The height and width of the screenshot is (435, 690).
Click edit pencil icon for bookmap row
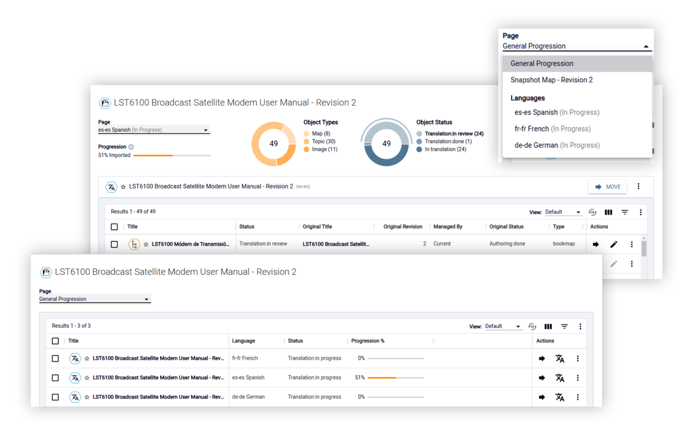[x=614, y=244]
